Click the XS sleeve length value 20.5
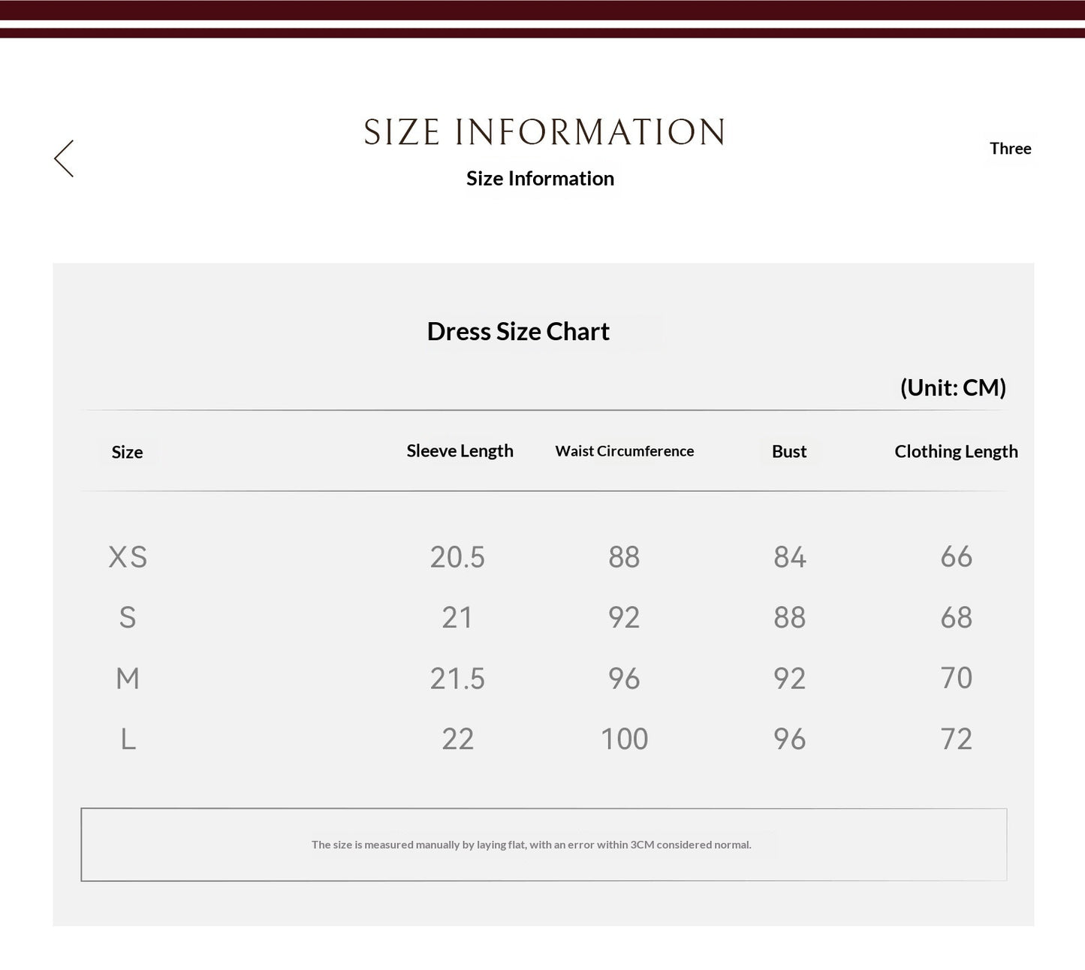1085x970 pixels. (457, 557)
